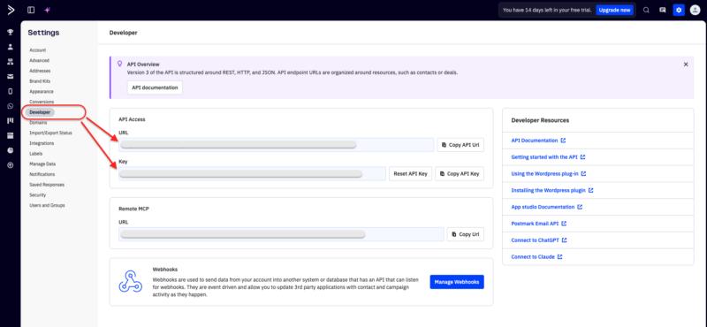Select Addresses in Settings menu
The height and width of the screenshot is (327, 707).
point(40,71)
